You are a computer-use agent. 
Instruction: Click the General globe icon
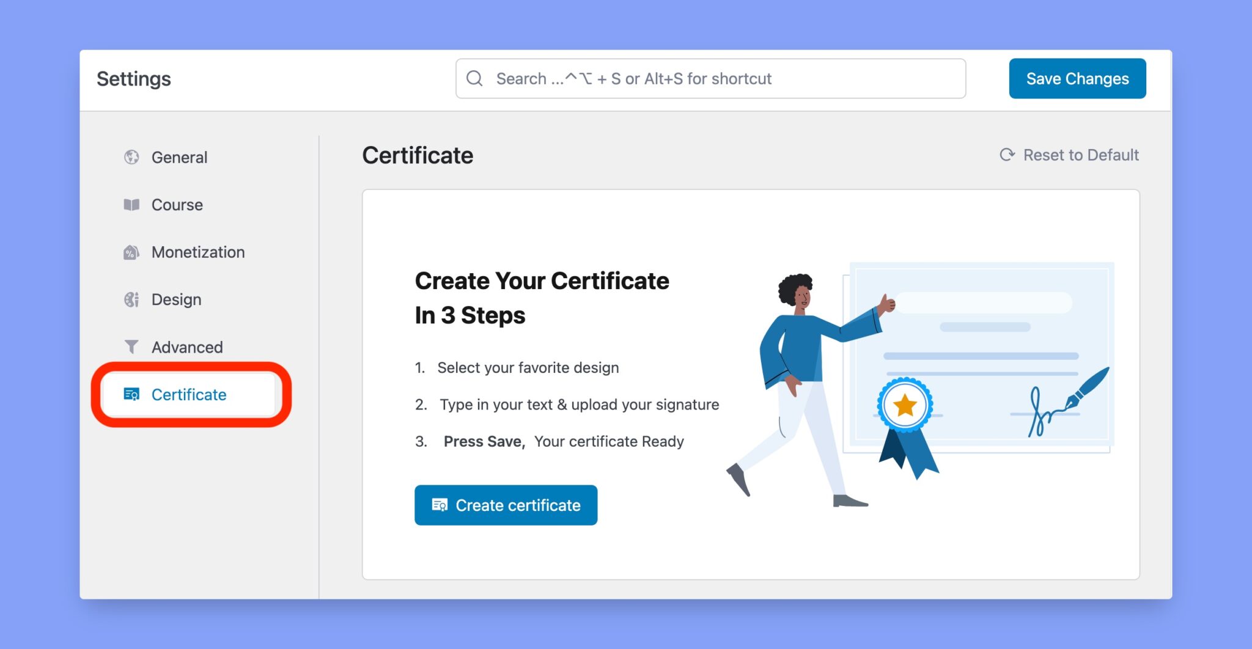click(x=131, y=157)
